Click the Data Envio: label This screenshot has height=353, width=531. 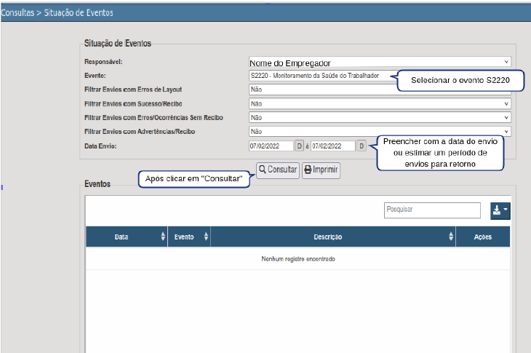coord(100,146)
